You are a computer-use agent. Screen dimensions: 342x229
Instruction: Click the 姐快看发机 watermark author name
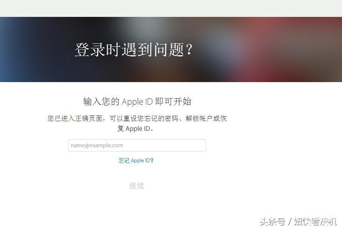pos(315,222)
